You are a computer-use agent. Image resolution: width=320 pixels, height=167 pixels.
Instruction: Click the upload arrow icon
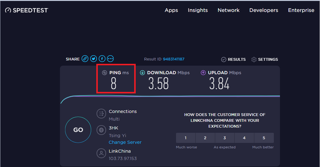tap(203, 73)
